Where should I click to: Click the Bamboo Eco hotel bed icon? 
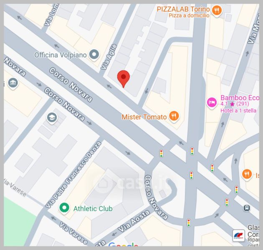pos(212,102)
